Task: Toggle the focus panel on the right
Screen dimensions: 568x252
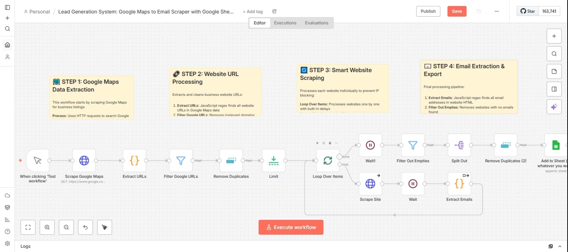Action: pos(554,89)
